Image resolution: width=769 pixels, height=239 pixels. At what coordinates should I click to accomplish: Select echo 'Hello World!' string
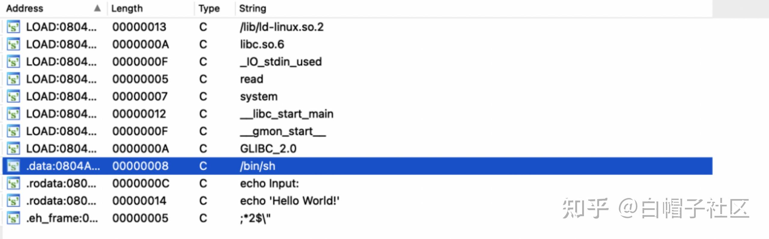click(290, 201)
